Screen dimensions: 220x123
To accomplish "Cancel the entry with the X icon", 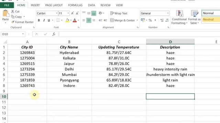I will tap(37, 34).
